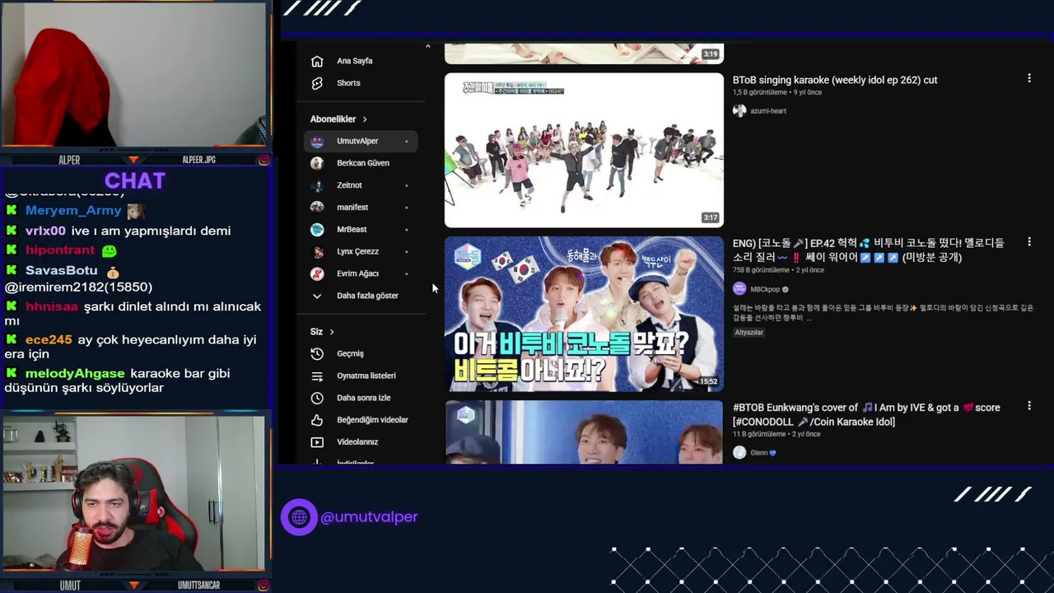Click SavasBotu username in chat

click(x=62, y=270)
